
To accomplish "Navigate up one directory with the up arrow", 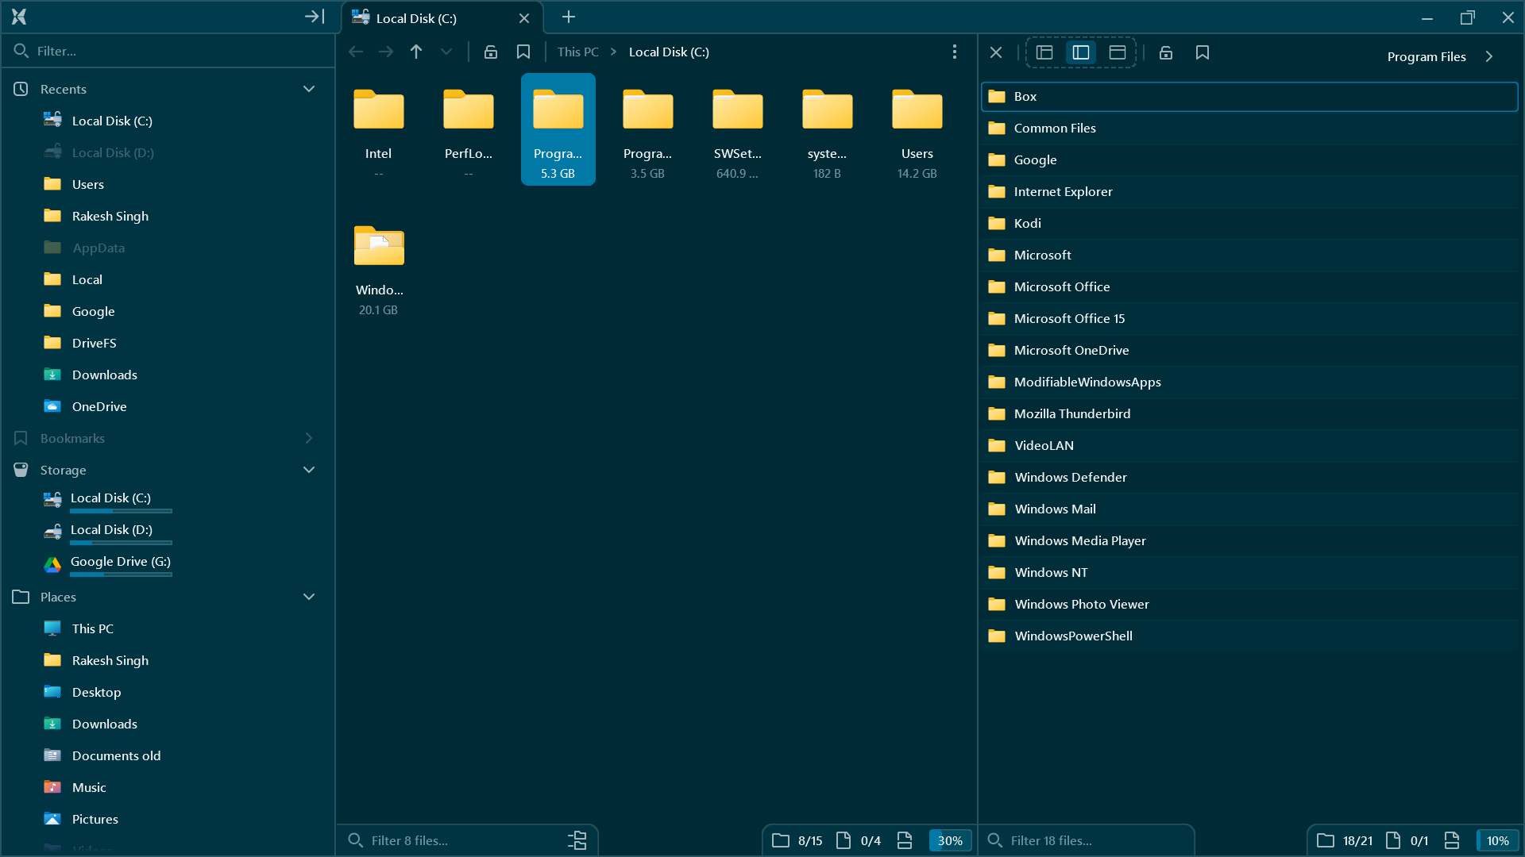I will point(415,52).
